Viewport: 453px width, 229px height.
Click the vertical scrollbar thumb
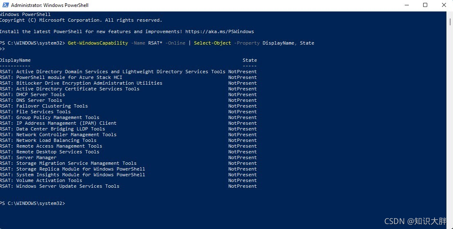[x=450, y=21]
